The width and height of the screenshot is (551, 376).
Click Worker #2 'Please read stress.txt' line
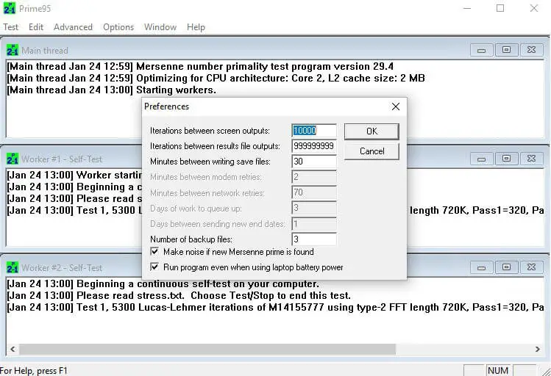pos(179,295)
